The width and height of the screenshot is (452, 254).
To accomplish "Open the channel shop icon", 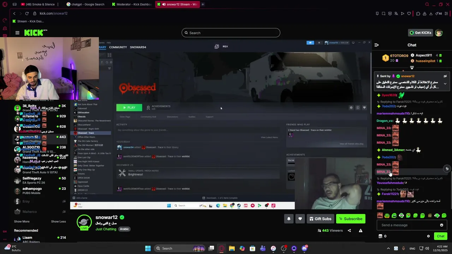I will 380,236.
